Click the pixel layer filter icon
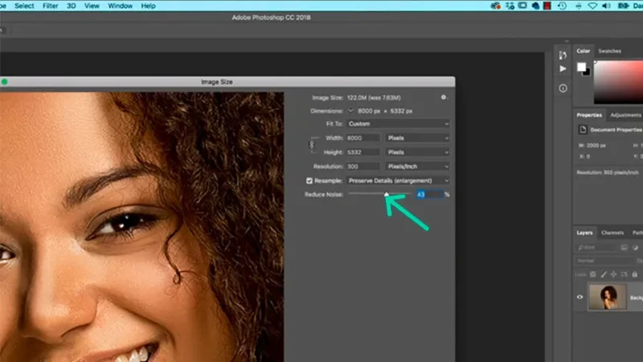The width and height of the screenshot is (643, 362). point(624,248)
